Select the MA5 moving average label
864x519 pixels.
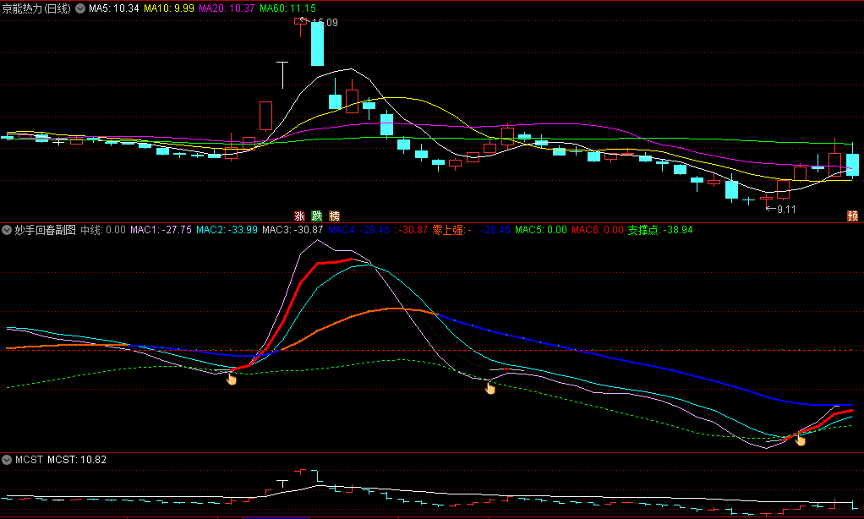point(114,8)
